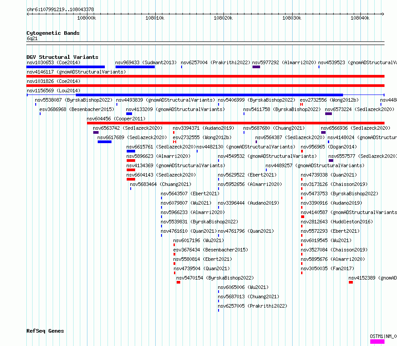Open variant esv3686968 (Besenbacher2015)
The image size is (397, 346).
tap(77, 109)
